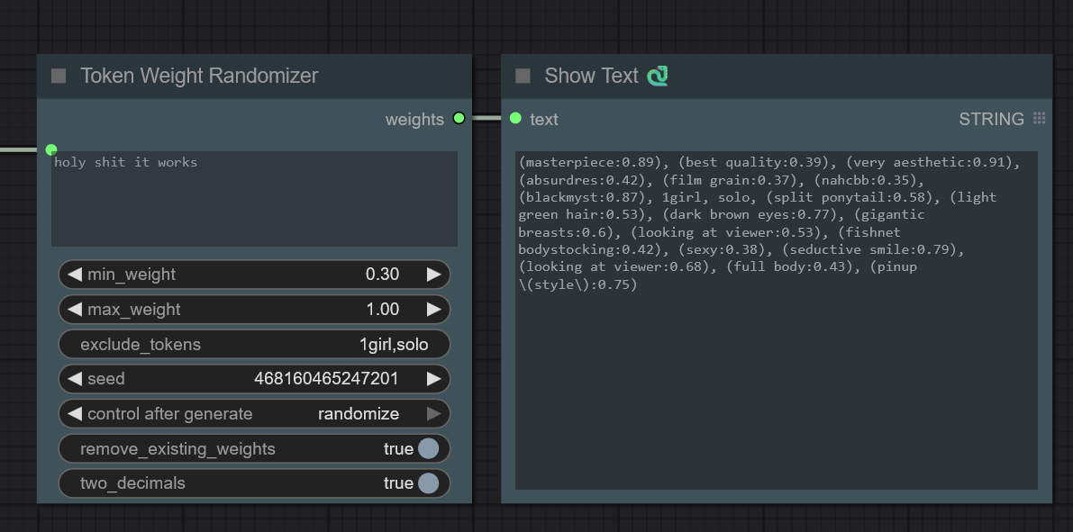Click the 'holy shit it works' text area
Viewport: 1073px width, 532px height.
[x=255, y=198]
